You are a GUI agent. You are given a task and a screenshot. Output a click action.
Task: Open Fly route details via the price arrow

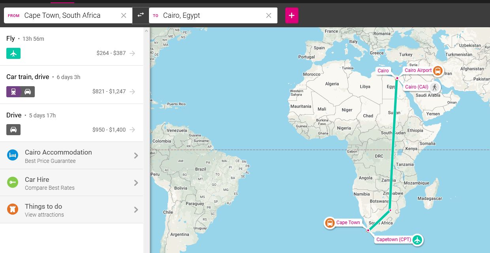[132, 53]
